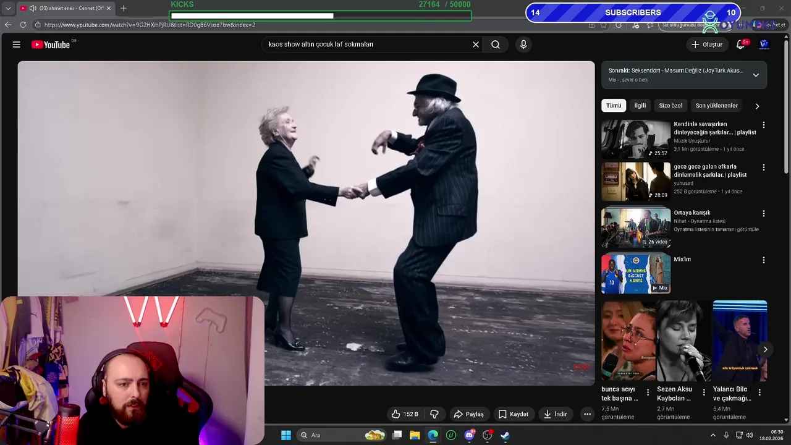Select the İlgili filter chip

640,106
